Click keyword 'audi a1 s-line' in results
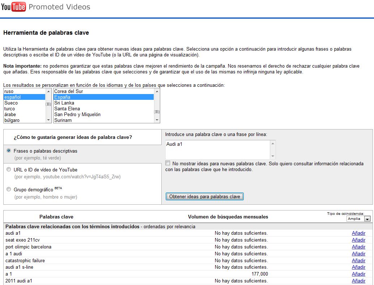This screenshot has height=285, width=374. 19,267
